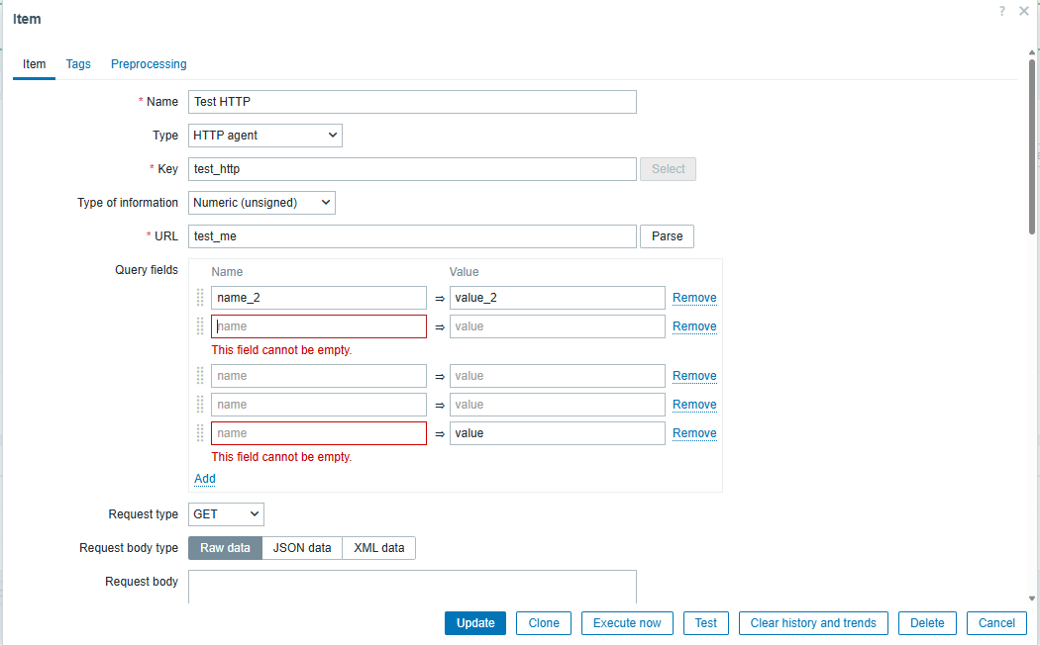The width and height of the screenshot is (1040, 646).
Task: Click drag handle of the last query row
Action: (200, 433)
